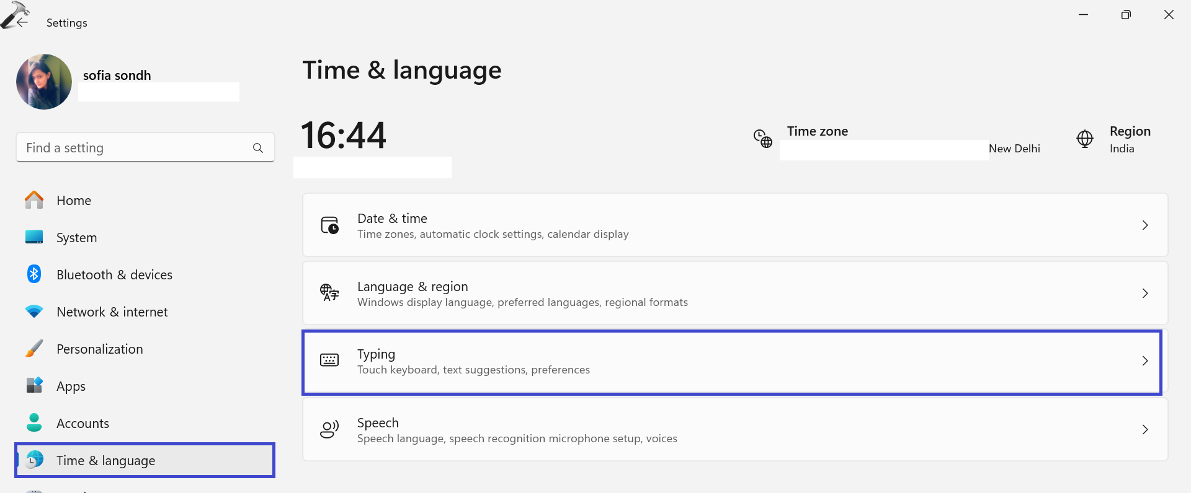Click the search magnifier icon
This screenshot has height=493, width=1191.
(x=258, y=148)
